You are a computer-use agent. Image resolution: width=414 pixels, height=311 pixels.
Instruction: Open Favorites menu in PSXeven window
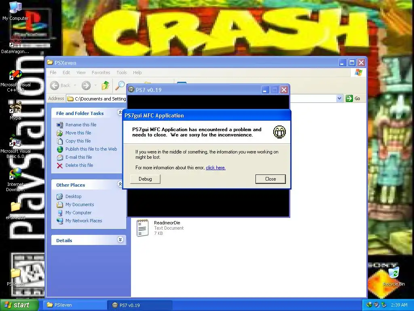pyautogui.click(x=101, y=72)
